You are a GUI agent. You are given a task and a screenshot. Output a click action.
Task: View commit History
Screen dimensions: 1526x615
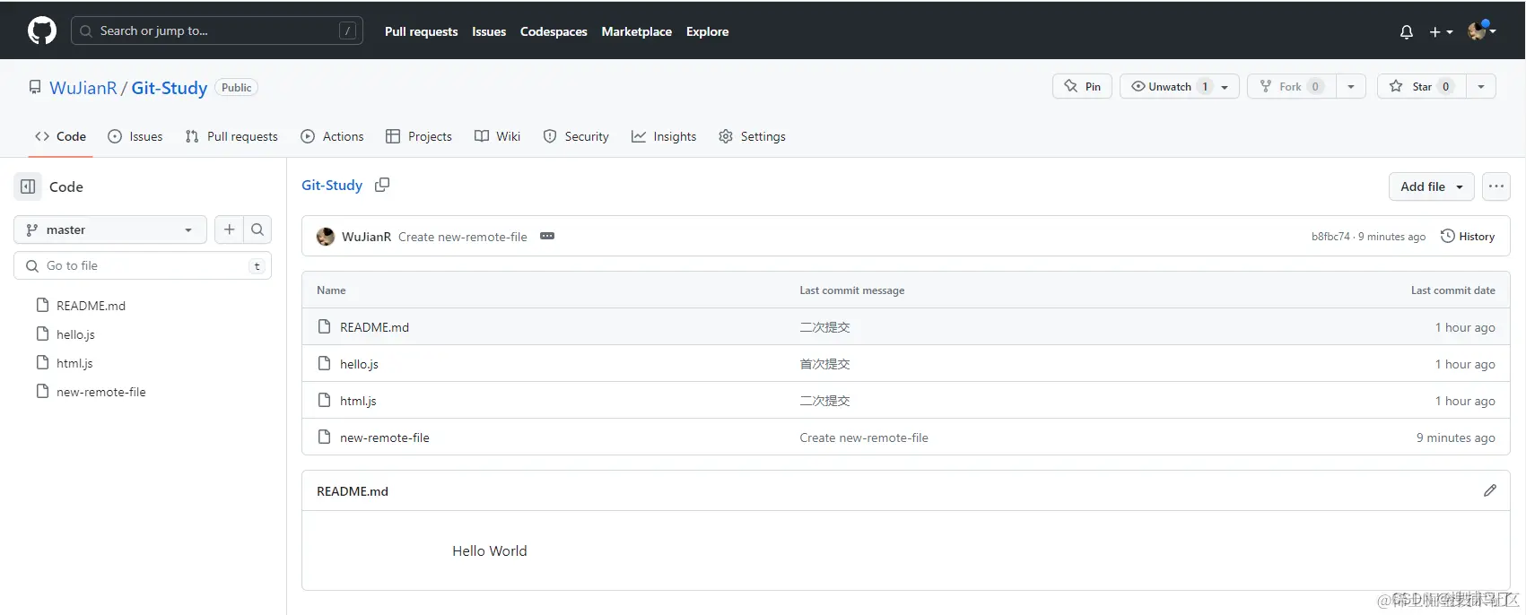click(x=1468, y=237)
